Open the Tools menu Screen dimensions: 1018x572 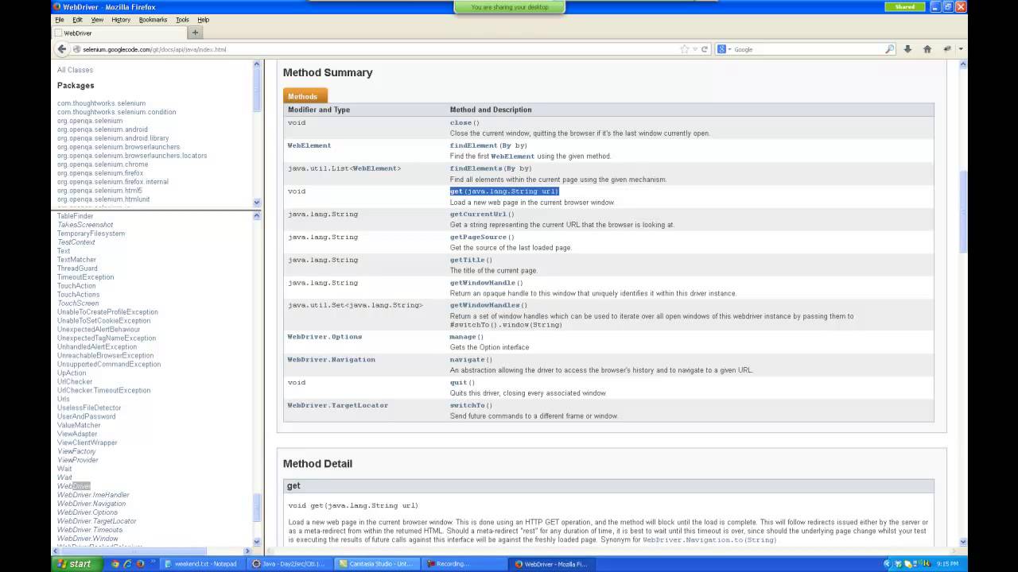(182, 20)
